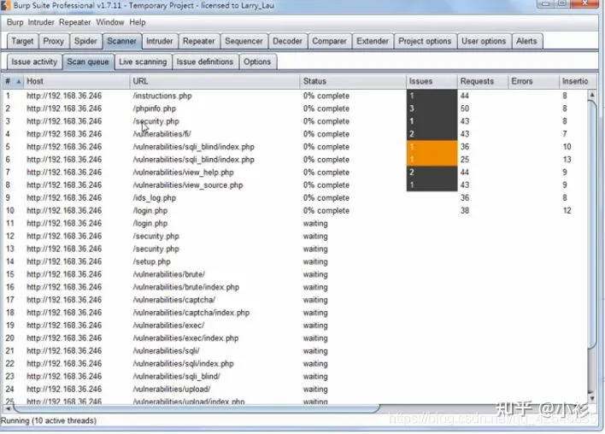Sort by the Status column header

pos(353,81)
